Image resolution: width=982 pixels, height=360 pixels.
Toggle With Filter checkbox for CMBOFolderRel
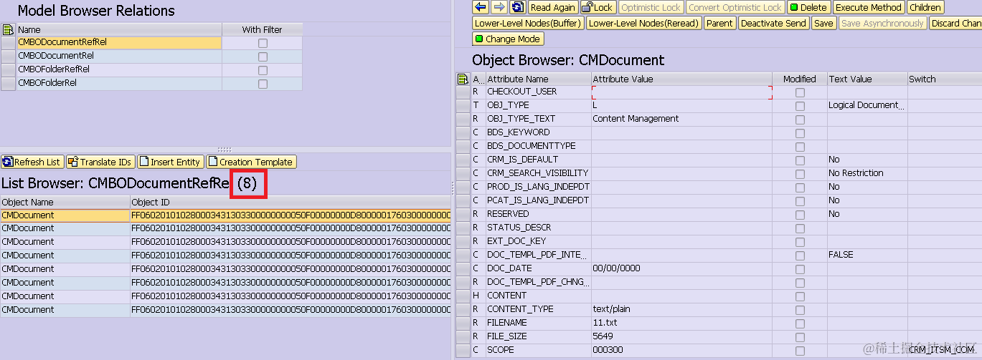click(263, 84)
